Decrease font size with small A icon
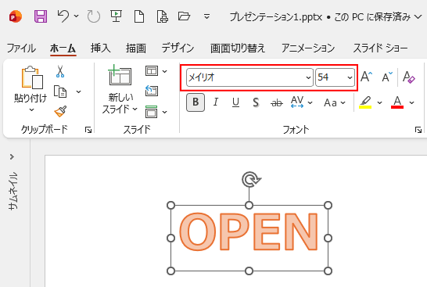 [x=386, y=77]
